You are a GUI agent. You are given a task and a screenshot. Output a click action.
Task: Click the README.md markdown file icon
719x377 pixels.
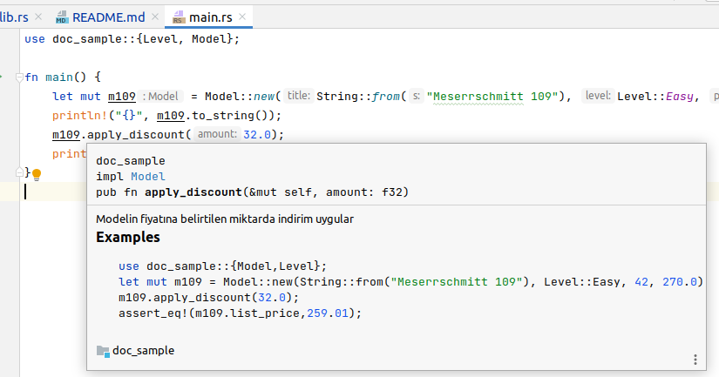[x=62, y=17]
